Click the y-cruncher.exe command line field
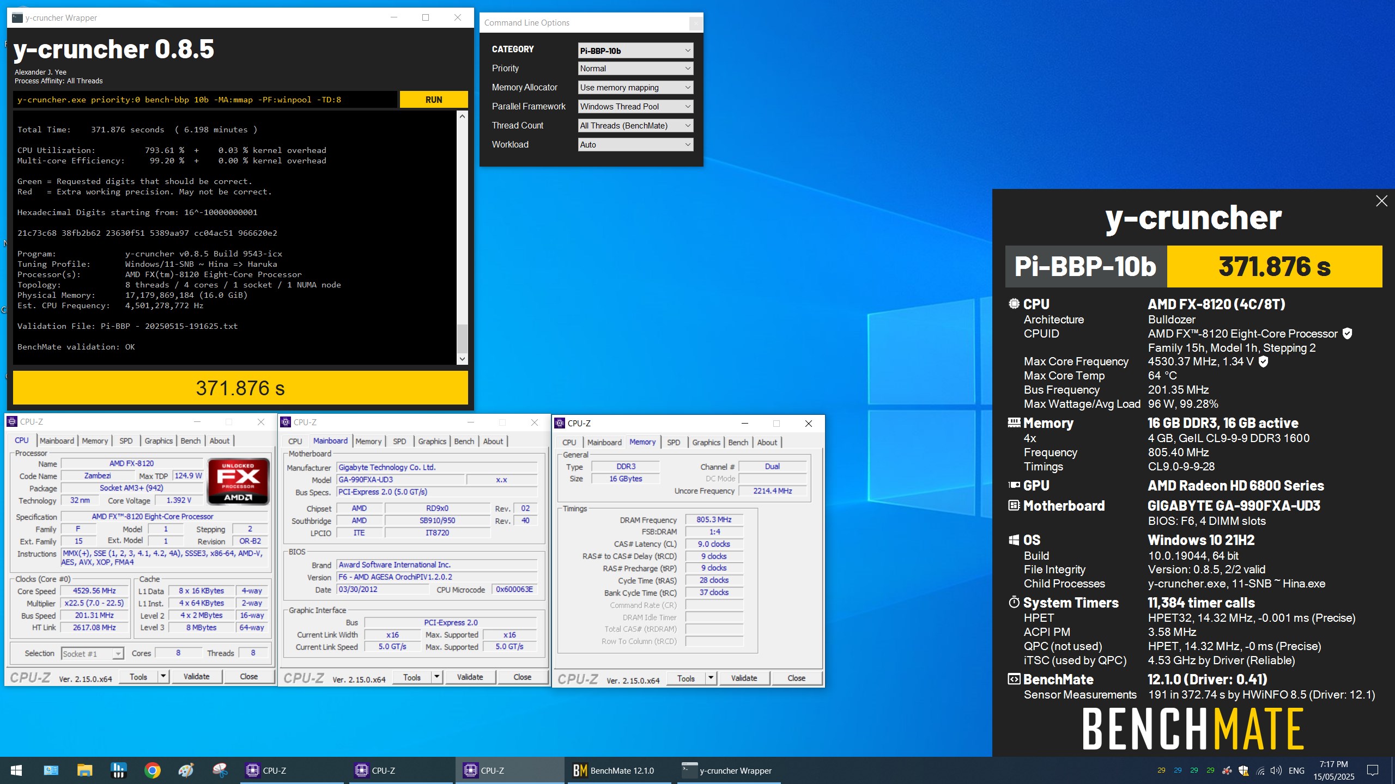 pyautogui.click(x=205, y=100)
